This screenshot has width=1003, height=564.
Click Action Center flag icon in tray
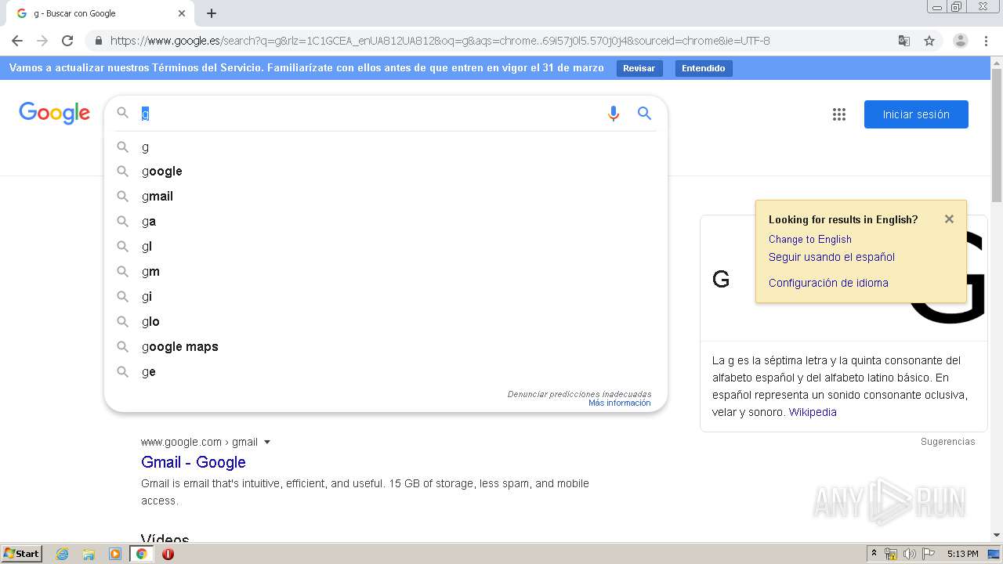coord(929,554)
